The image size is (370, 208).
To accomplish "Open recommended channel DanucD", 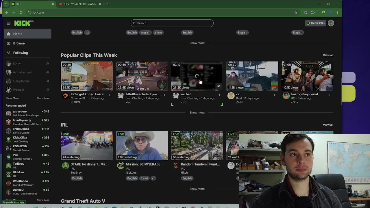I will (x=27, y=191).
